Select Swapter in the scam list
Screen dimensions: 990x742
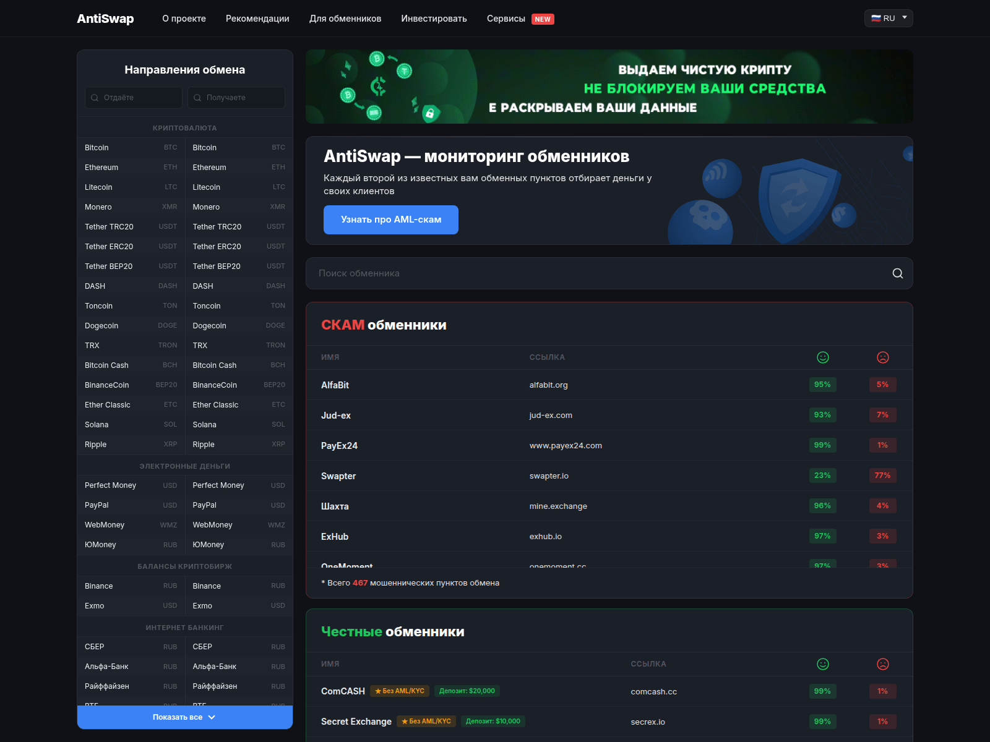pos(338,476)
